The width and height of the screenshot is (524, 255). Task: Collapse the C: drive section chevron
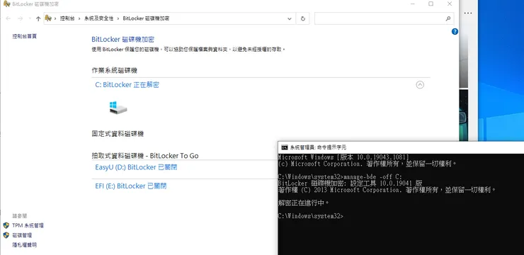pyautogui.click(x=420, y=85)
